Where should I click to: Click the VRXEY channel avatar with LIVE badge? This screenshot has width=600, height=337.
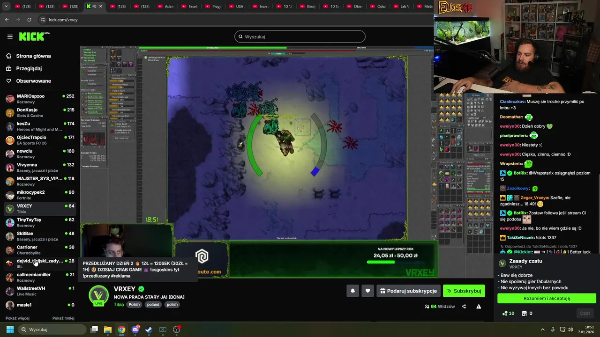pos(99,295)
